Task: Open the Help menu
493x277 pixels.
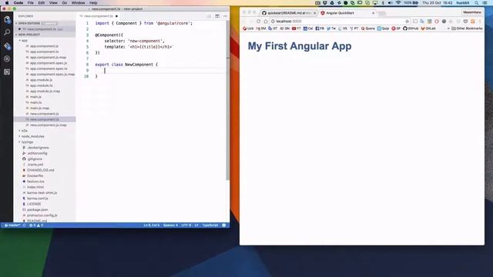Action: (93, 3)
